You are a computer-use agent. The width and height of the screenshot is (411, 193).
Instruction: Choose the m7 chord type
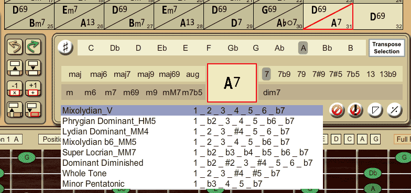point(111,92)
